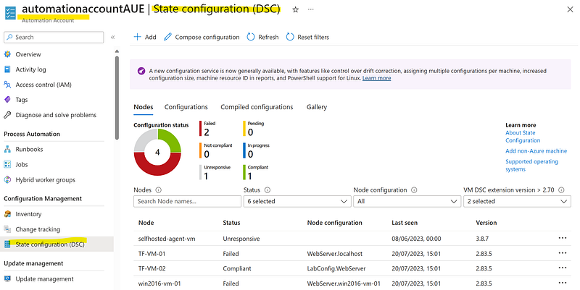Click the Hybrid worker groups icon
The width and height of the screenshot is (580, 290).
coord(7,179)
